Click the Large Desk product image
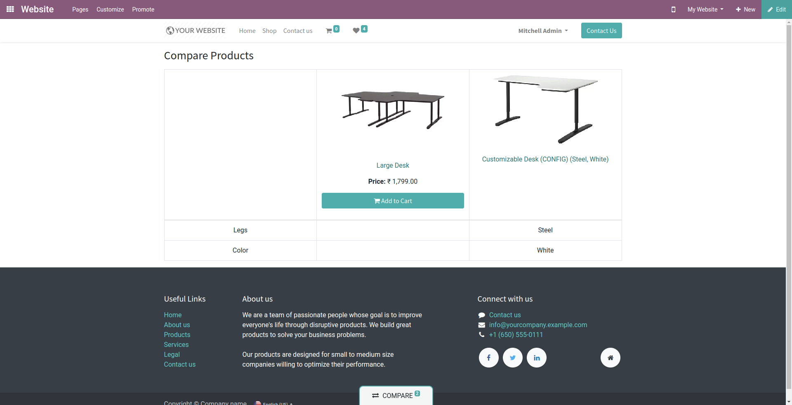 393,110
